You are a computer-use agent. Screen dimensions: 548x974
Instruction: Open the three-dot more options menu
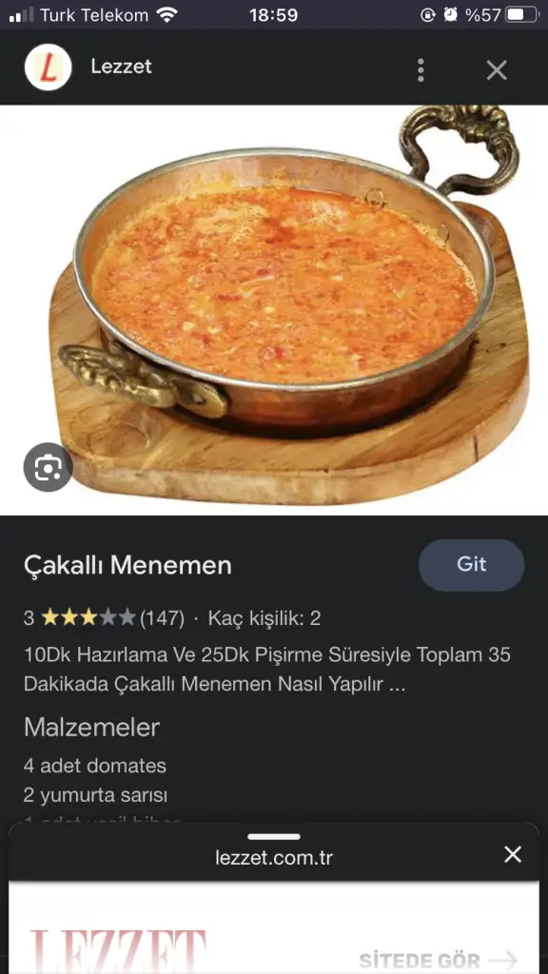point(421,70)
